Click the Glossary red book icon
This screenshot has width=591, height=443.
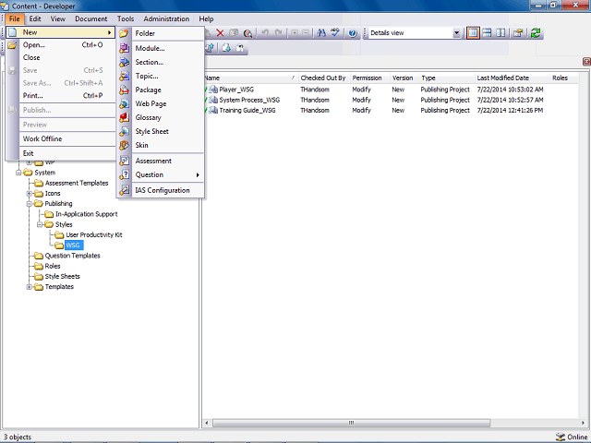point(124,117)
